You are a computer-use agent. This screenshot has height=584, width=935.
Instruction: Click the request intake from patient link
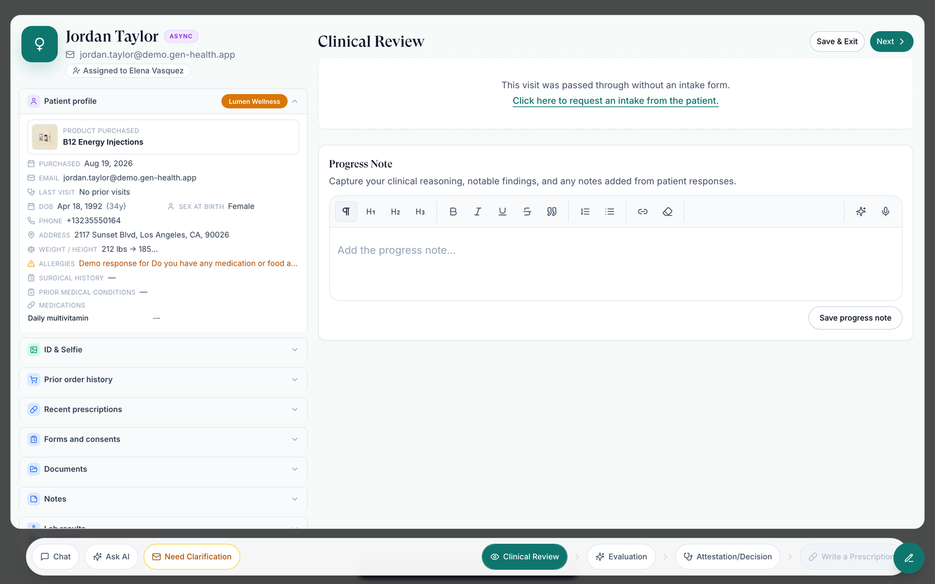pos(615,100)
